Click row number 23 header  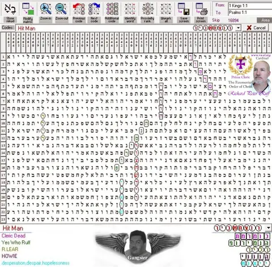click(3, 220)
